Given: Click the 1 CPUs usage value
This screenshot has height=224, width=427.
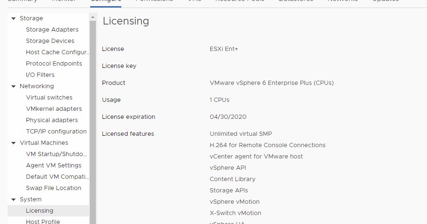Looking at the screenshot, I should (x=220, y=100).
